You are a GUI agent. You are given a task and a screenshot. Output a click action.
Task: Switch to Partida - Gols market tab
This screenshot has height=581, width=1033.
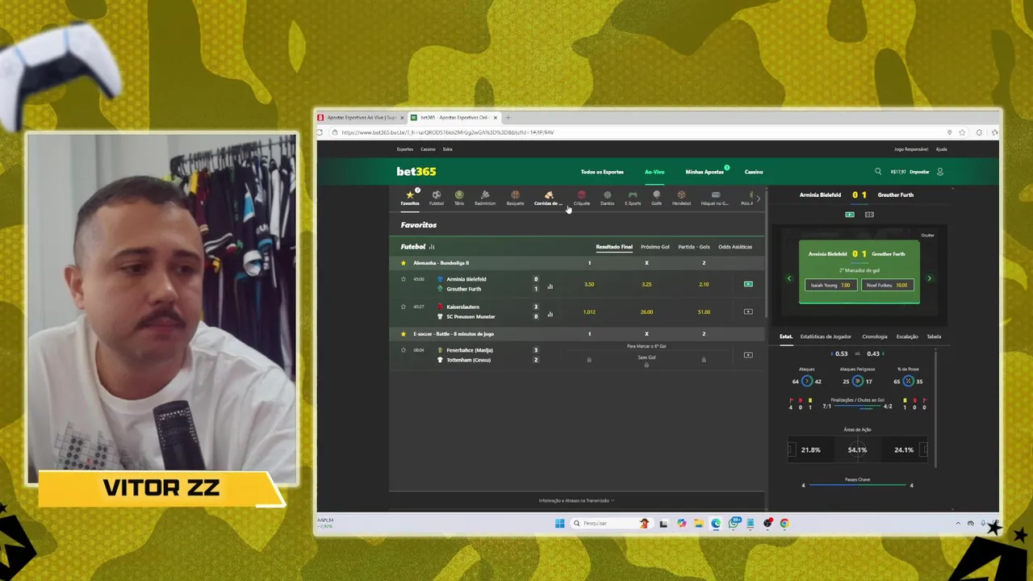(x=694, y=247)
